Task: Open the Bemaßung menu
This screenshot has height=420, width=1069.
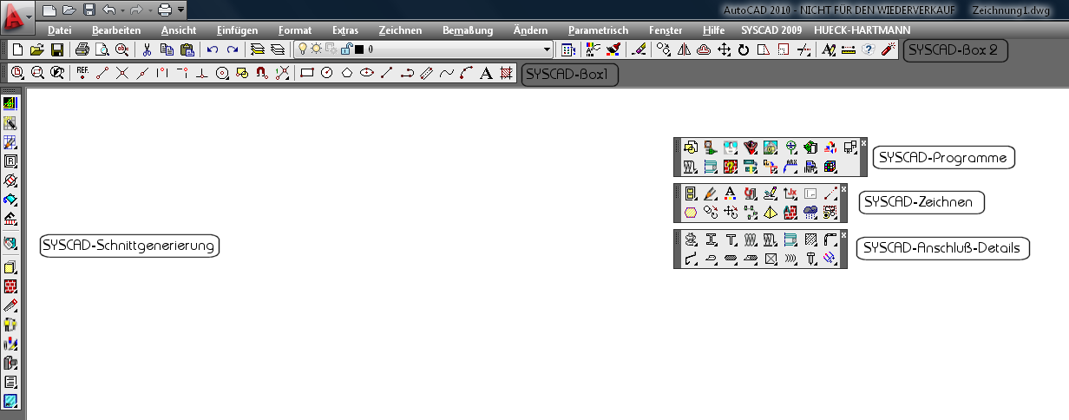Action: (468, 30)
